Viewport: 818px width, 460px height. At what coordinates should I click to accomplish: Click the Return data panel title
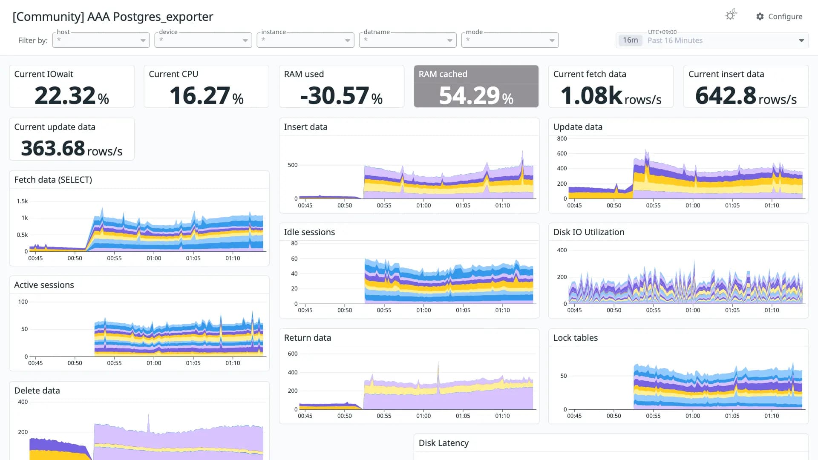[307, 338]
